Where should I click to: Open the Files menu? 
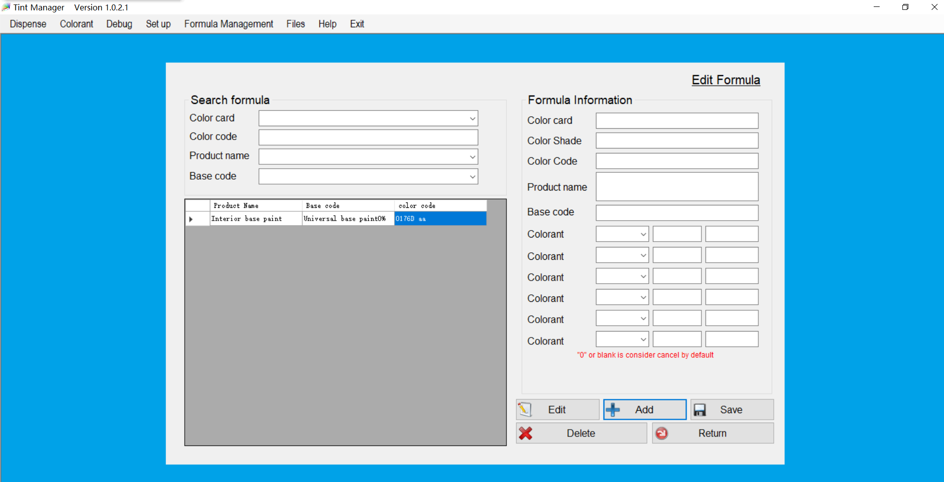click(296, 24)
